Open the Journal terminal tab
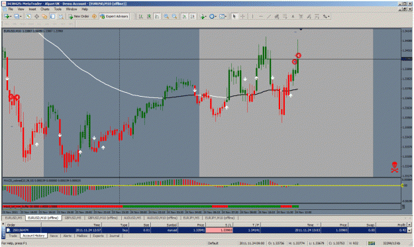Screen dimensions: 414x247 [115, 236]
